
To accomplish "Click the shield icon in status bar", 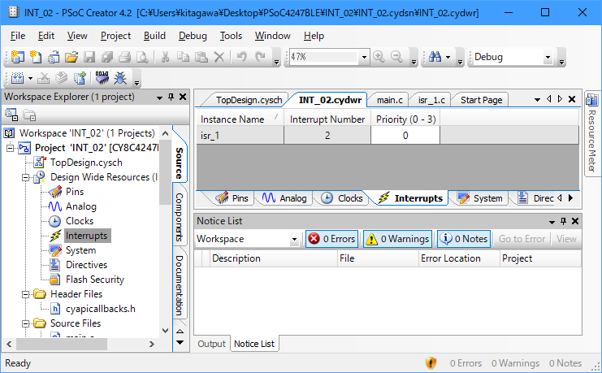I will pos(431,363).
